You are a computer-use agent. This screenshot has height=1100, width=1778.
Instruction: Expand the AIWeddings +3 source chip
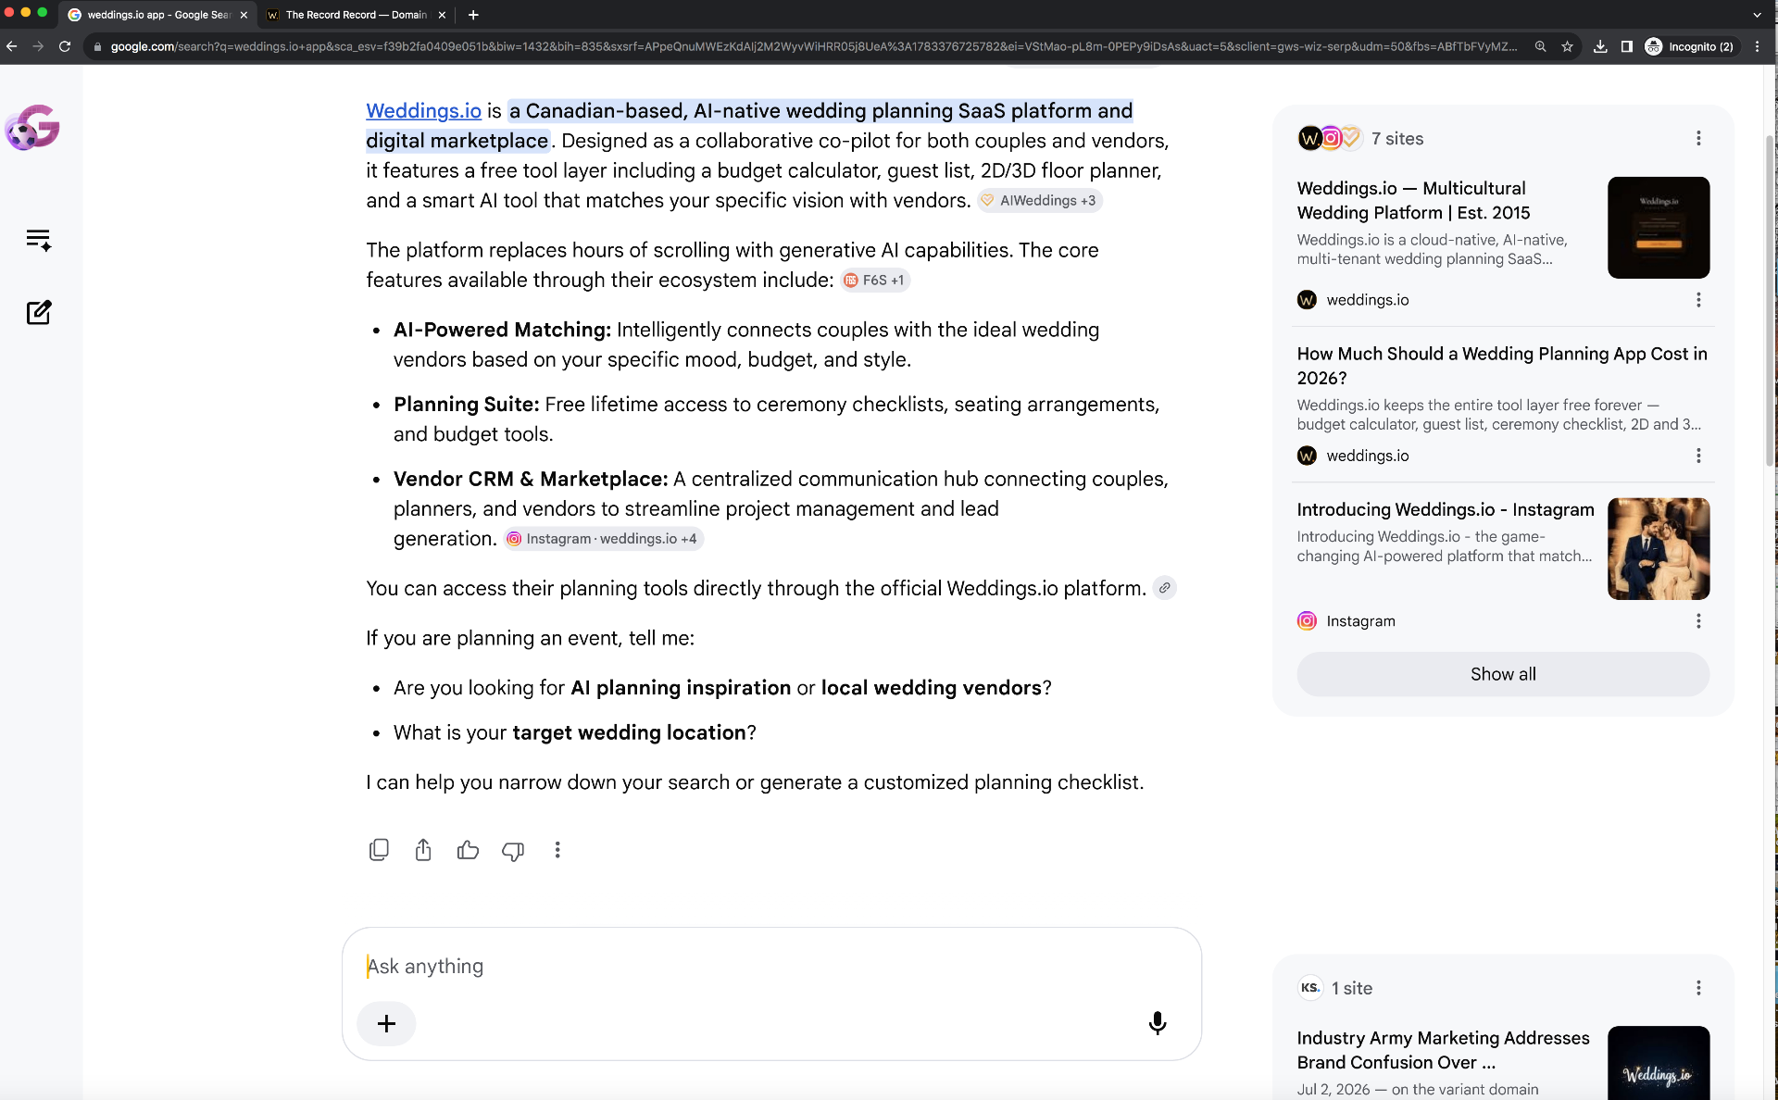click(1039, 201)
